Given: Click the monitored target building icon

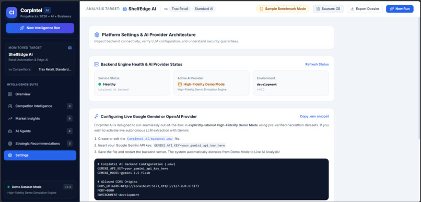Looking at the screenshot, I should tap(70, 47).
